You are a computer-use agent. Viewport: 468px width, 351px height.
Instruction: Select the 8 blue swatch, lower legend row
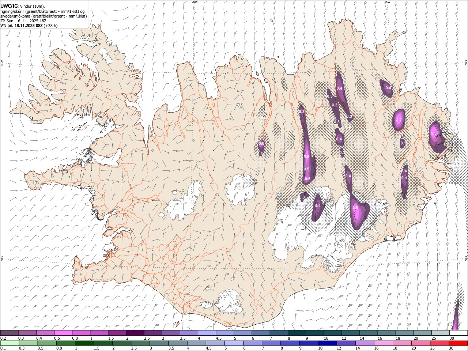coord(290,343)
